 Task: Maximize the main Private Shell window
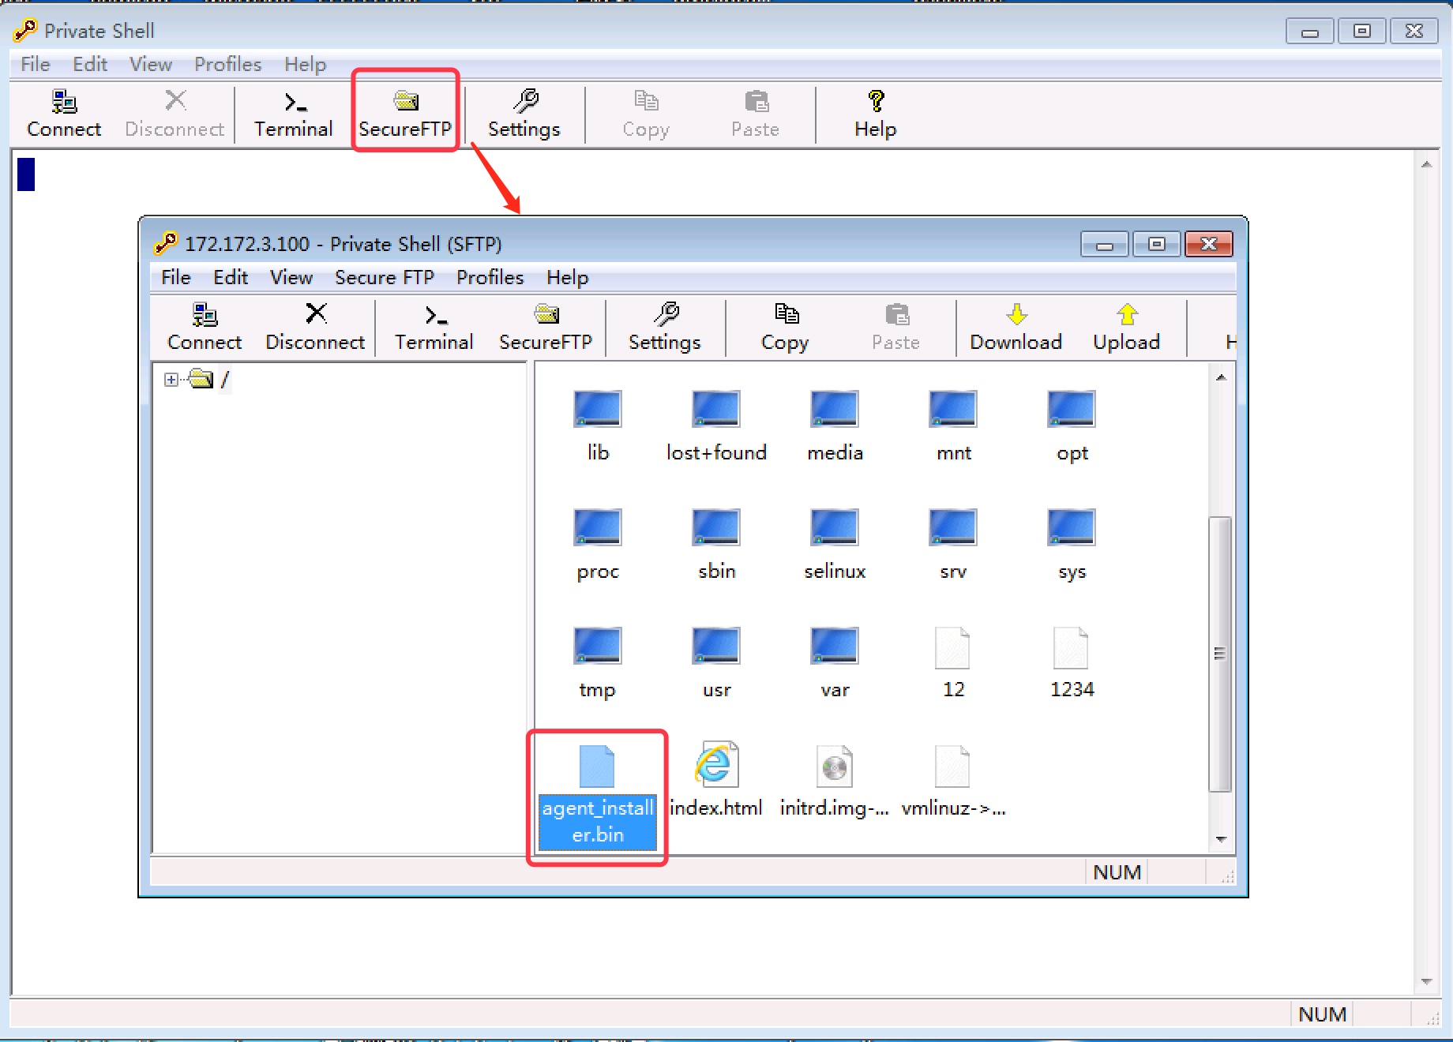coord(1362,32)
